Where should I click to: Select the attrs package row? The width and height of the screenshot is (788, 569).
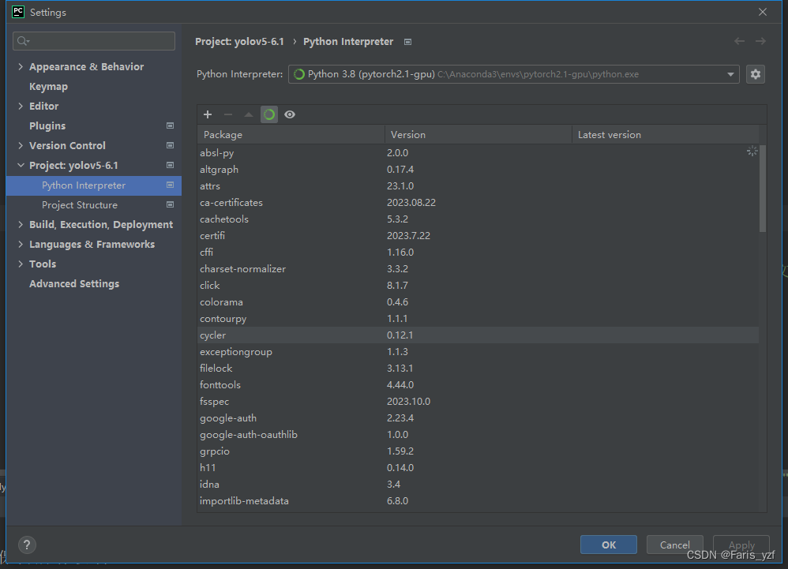coord(478,185)
